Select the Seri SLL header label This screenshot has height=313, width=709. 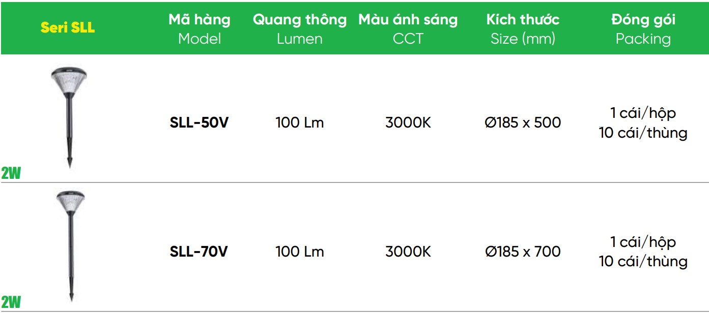pos(67,27)
